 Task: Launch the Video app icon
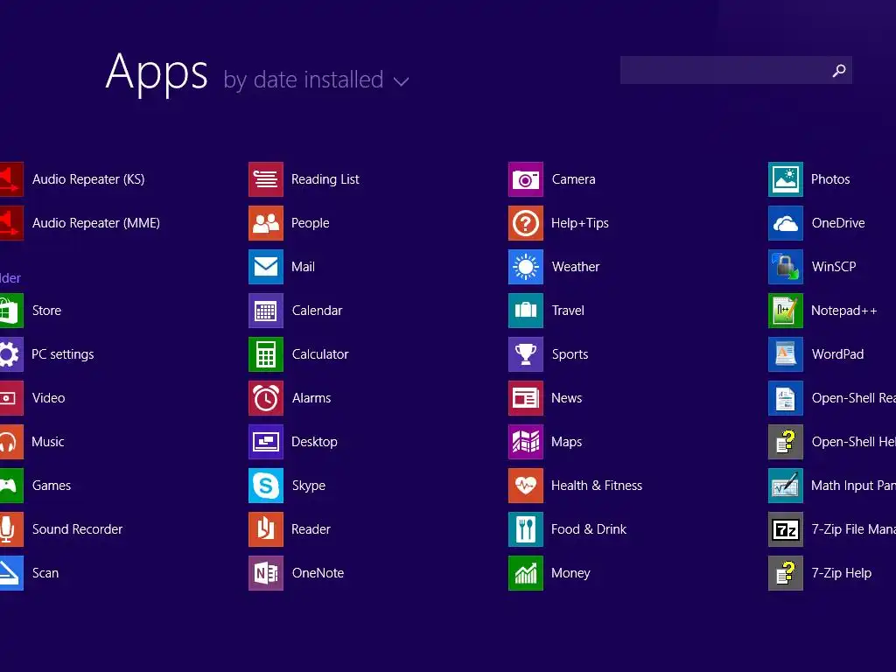point(11,398)
